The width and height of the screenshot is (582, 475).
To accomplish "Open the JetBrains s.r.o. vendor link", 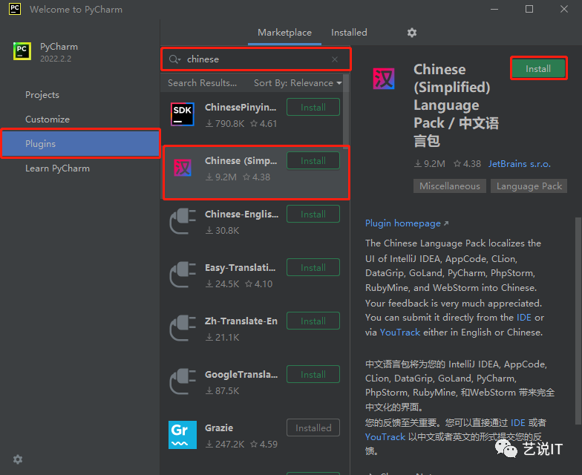I will click(x=520, y=163).
